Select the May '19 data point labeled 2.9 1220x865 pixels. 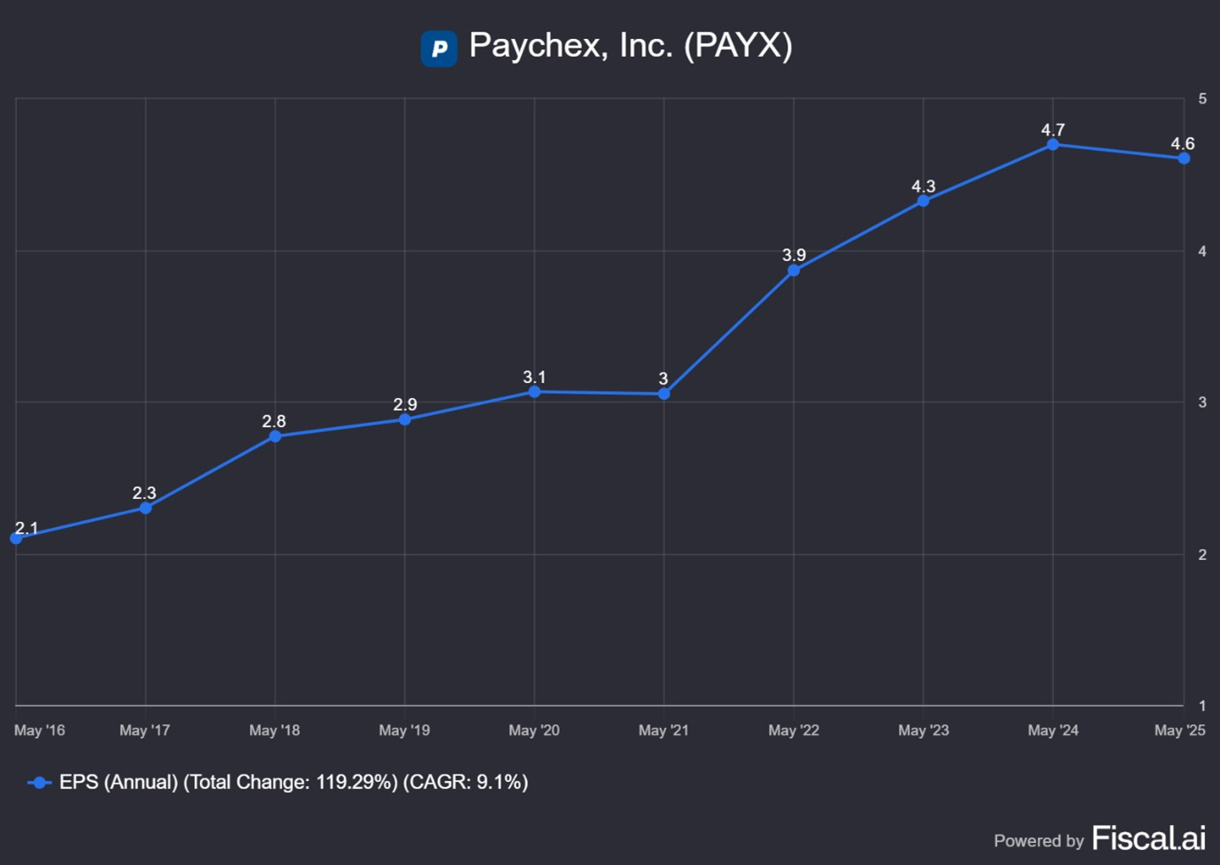pyautogui.click(x=405, y=419)
